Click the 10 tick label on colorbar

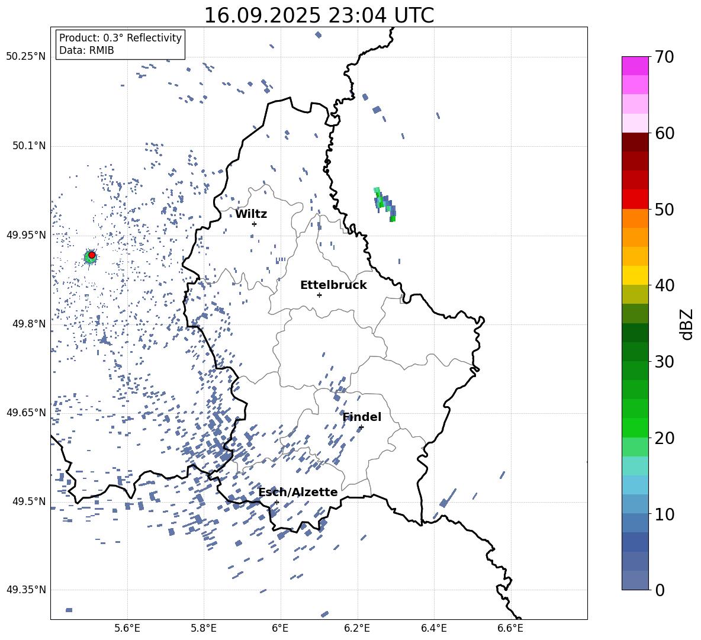pyautogui.click(x=664, y=514)
